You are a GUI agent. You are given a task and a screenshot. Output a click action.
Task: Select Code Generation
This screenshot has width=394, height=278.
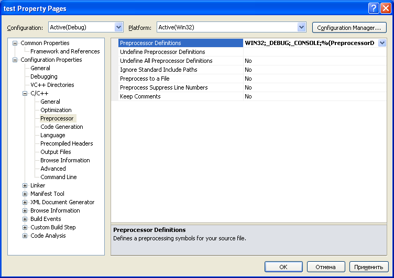pos(62,127)
